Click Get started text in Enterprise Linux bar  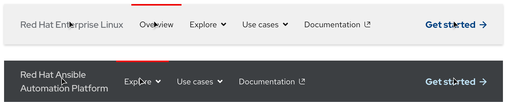(450, 25)
